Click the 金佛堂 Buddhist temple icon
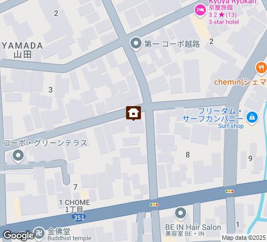Image resolution: width=267 pixels, height=242 pixels. point(40,234)
